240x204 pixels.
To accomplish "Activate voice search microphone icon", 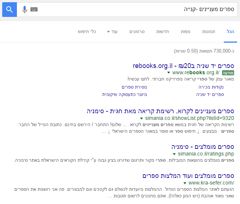I will 25,9.
